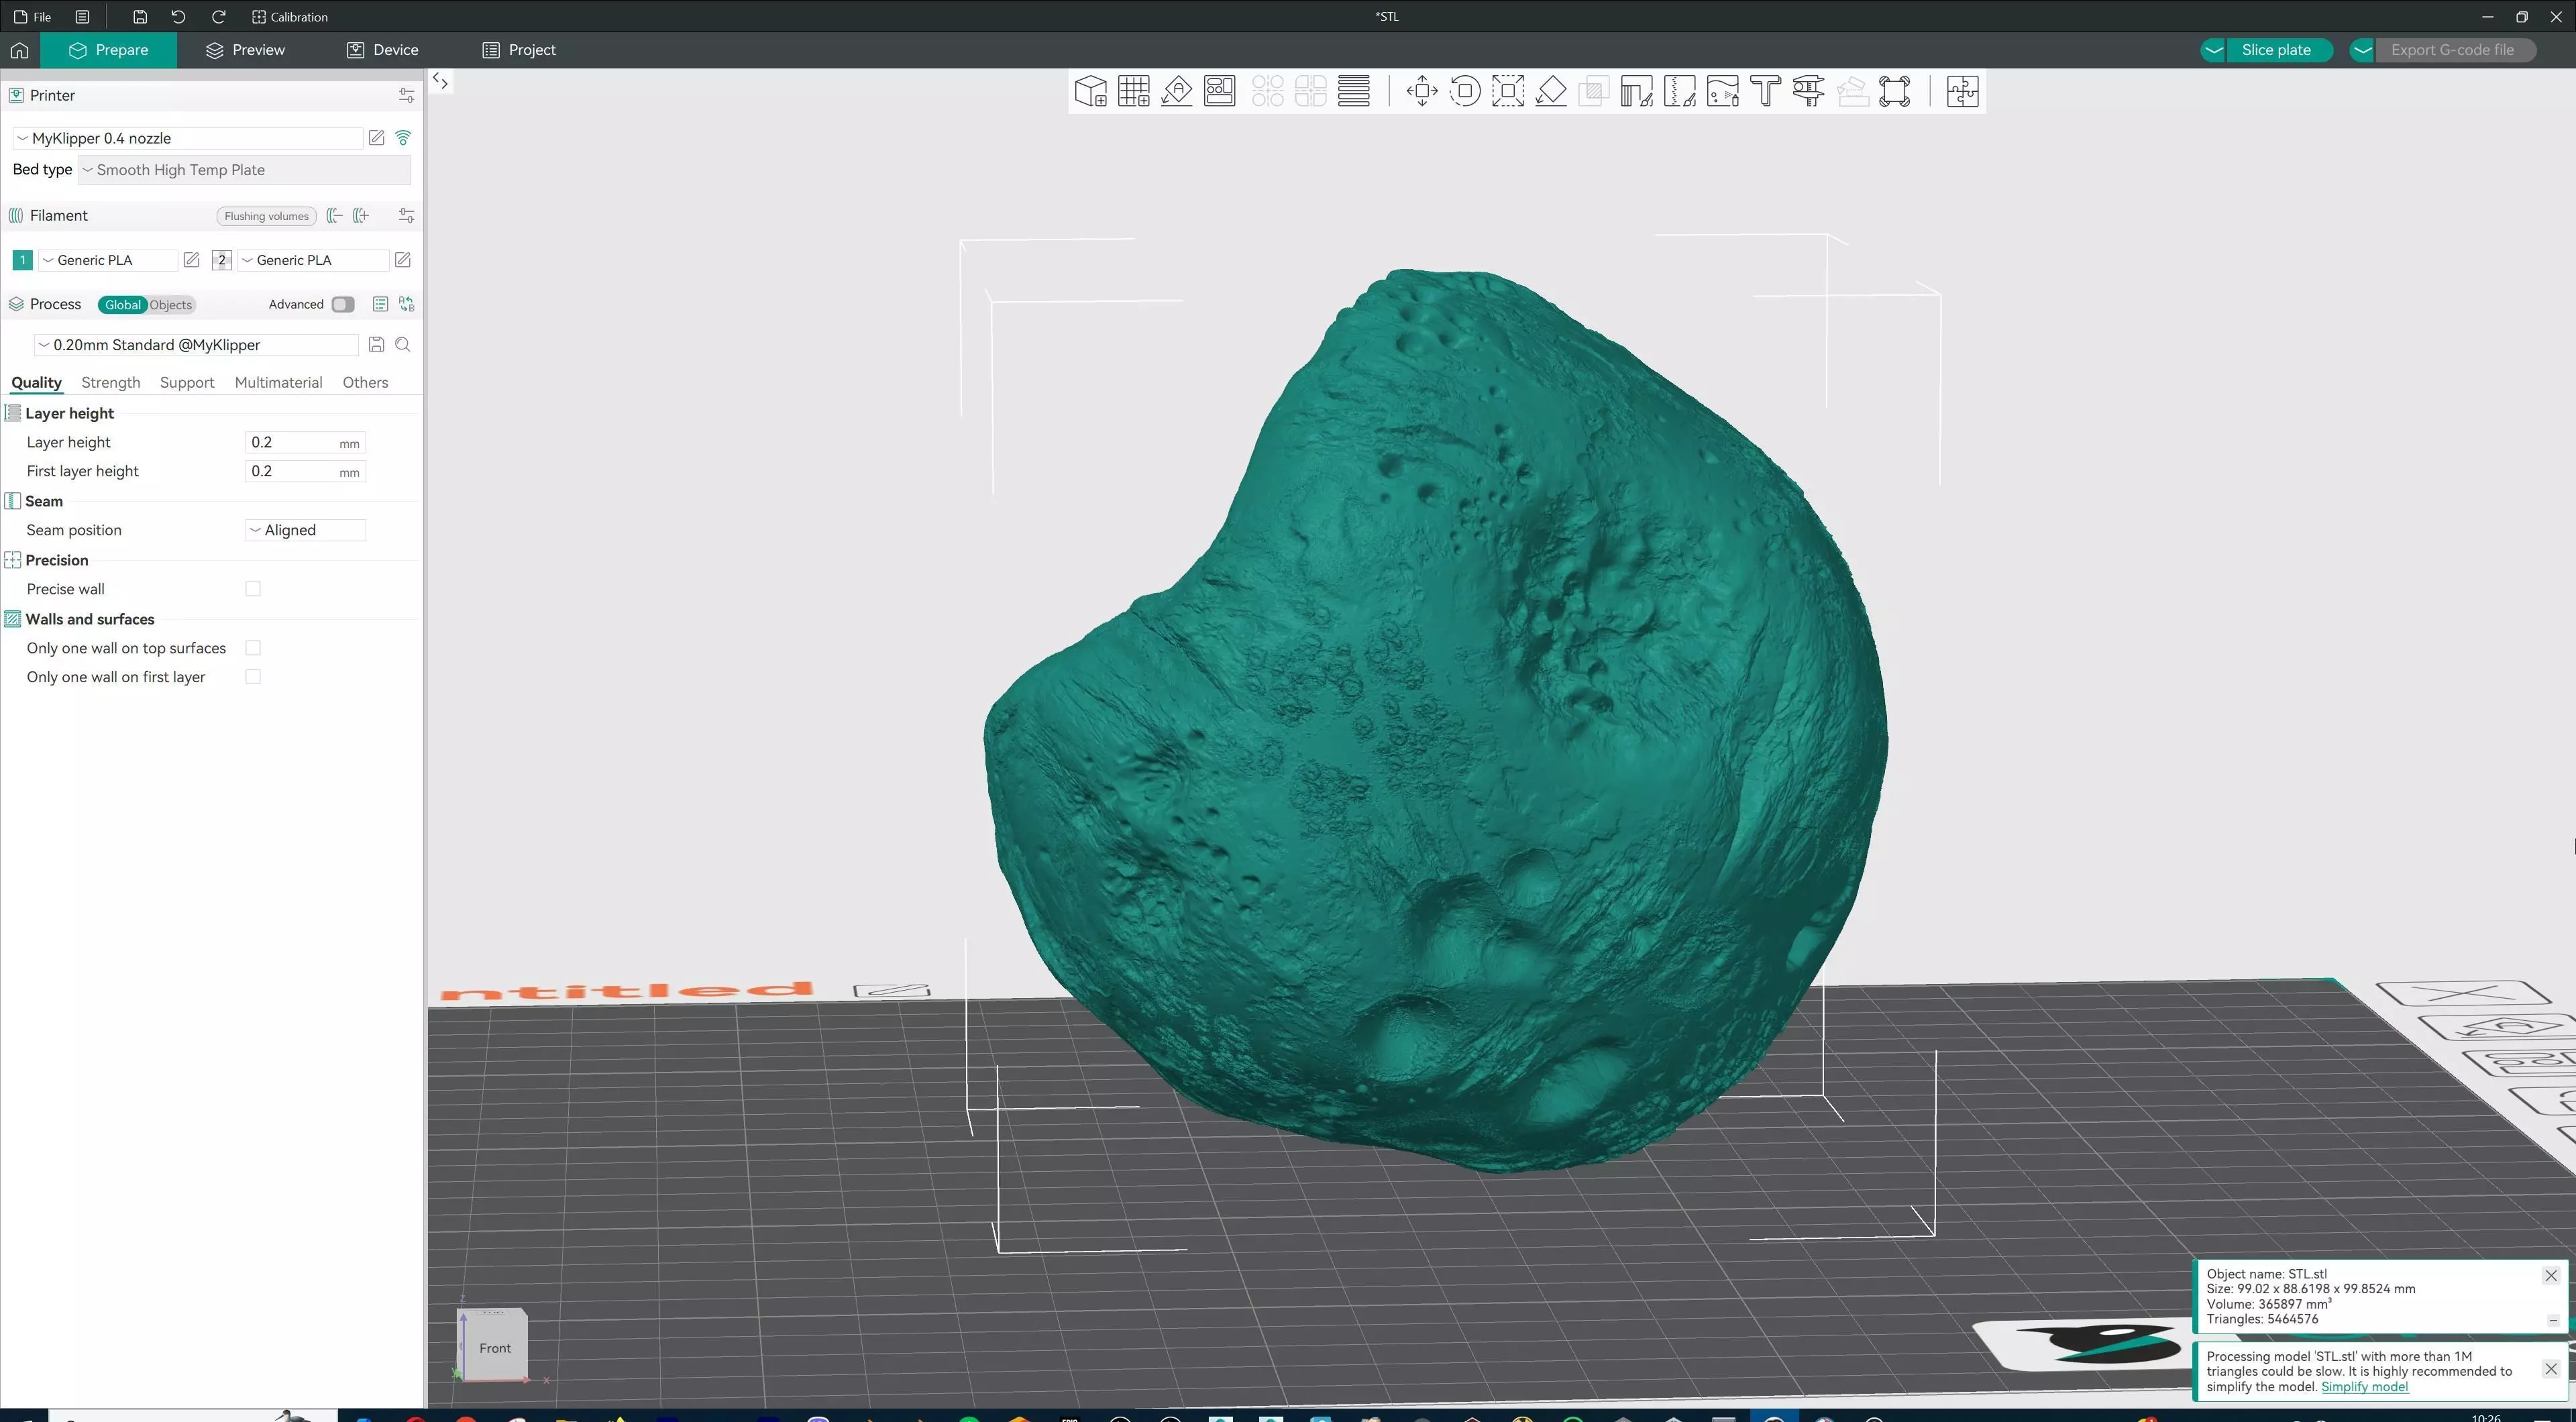Image resolution: width=2576 pixels, height=1422 pixels.
Task: Open the Slice plate dropdown arrow
Action: (x=2213, y=50)
